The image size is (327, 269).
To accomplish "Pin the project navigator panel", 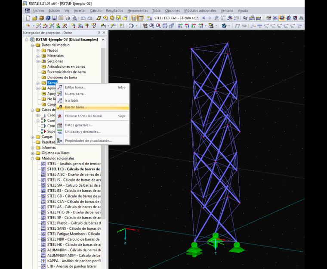I will [99, 33].
